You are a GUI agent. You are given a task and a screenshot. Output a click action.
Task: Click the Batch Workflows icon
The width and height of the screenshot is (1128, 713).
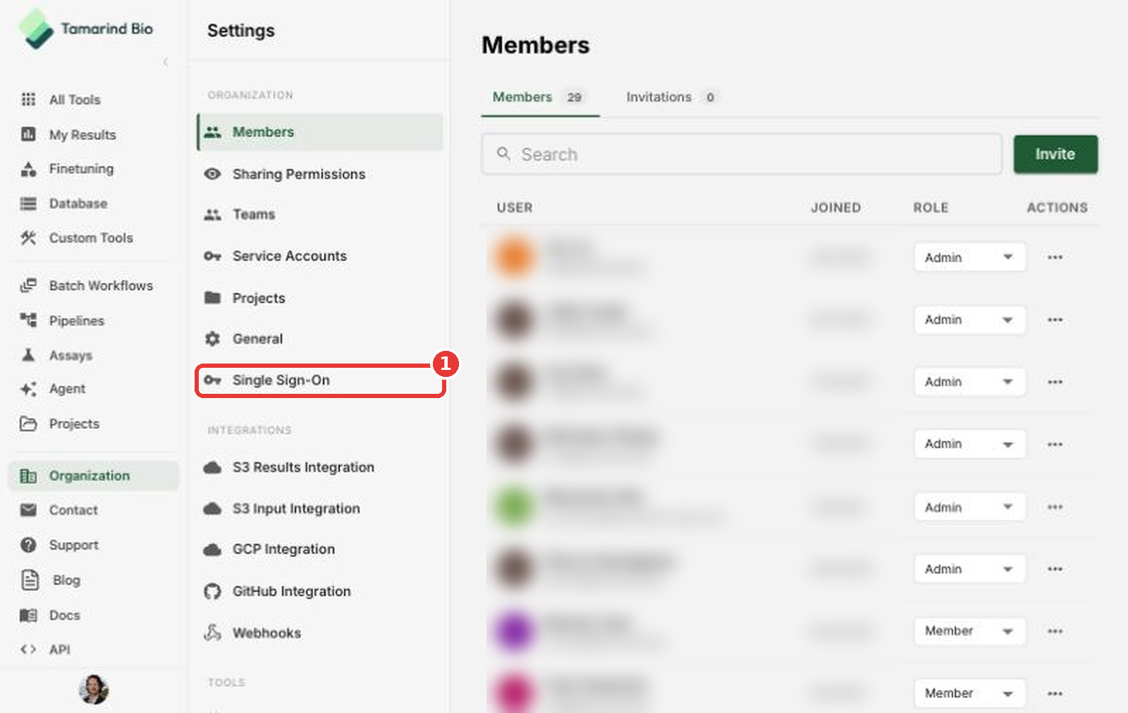[28, 285]
